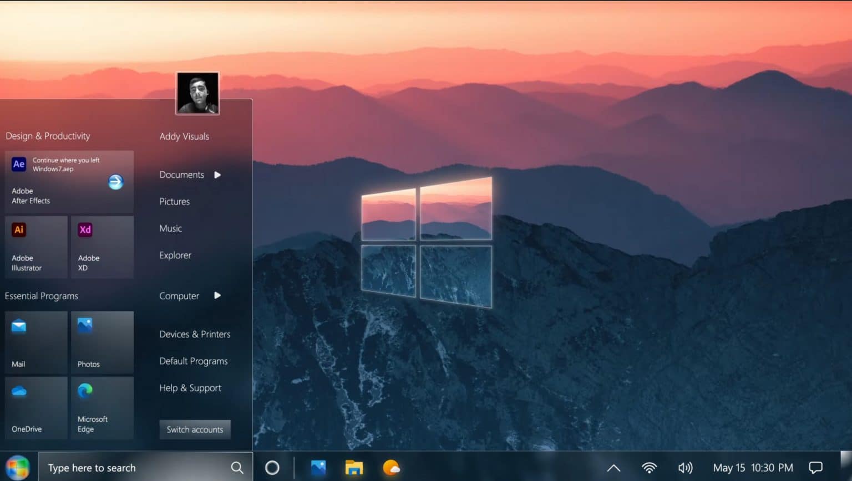Click the Switch accounts button
The image size is (852, 481).
195,429
